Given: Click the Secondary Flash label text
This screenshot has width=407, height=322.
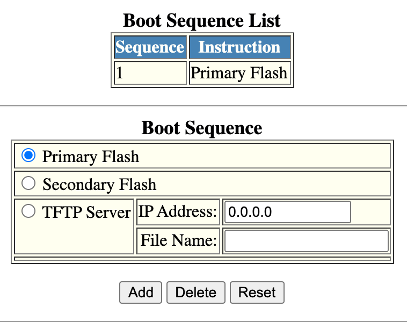Looking at the screenshot, I should pyautogui.click(x=99, y=185).
